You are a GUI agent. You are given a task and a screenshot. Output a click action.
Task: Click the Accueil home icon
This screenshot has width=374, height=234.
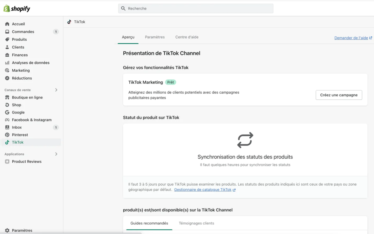(7, 24)
